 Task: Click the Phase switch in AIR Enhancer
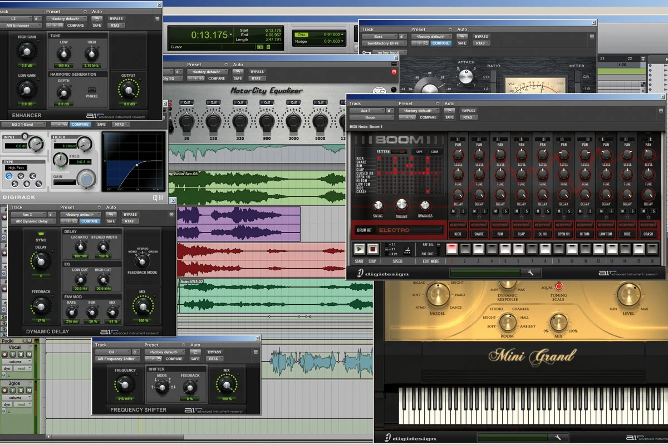pyautogui.click(x=92, y=90)
